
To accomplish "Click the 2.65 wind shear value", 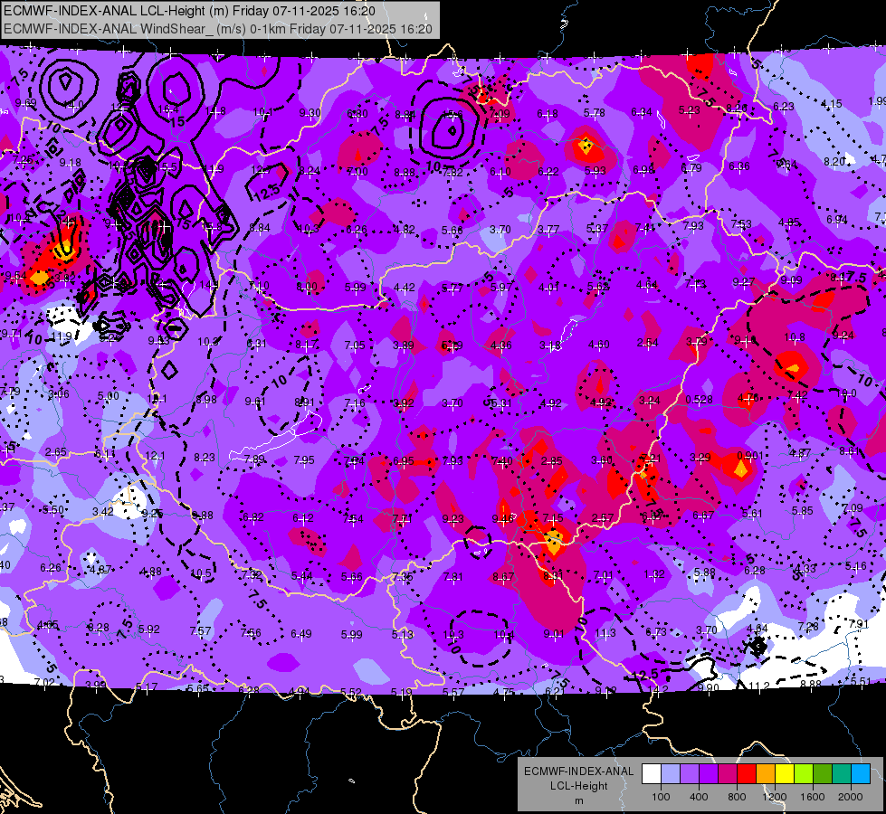I will pos(56,452).
